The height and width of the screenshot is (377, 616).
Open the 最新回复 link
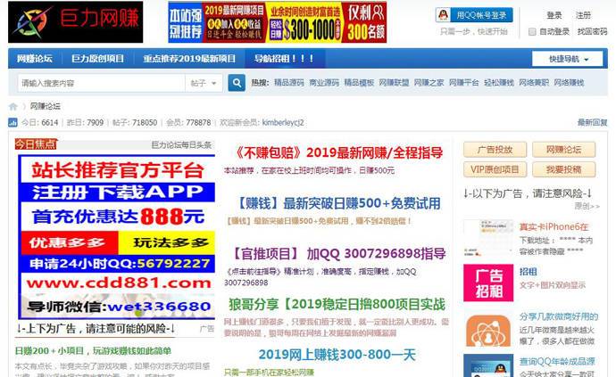(592, 122)
